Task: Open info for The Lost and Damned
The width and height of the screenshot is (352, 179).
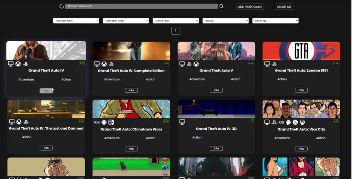Action: pos(46,148)
